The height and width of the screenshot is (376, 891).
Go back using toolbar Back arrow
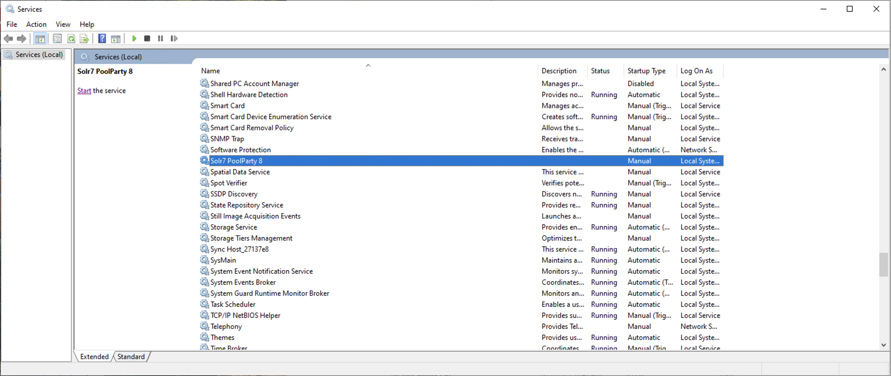click(x=8, y=38)
